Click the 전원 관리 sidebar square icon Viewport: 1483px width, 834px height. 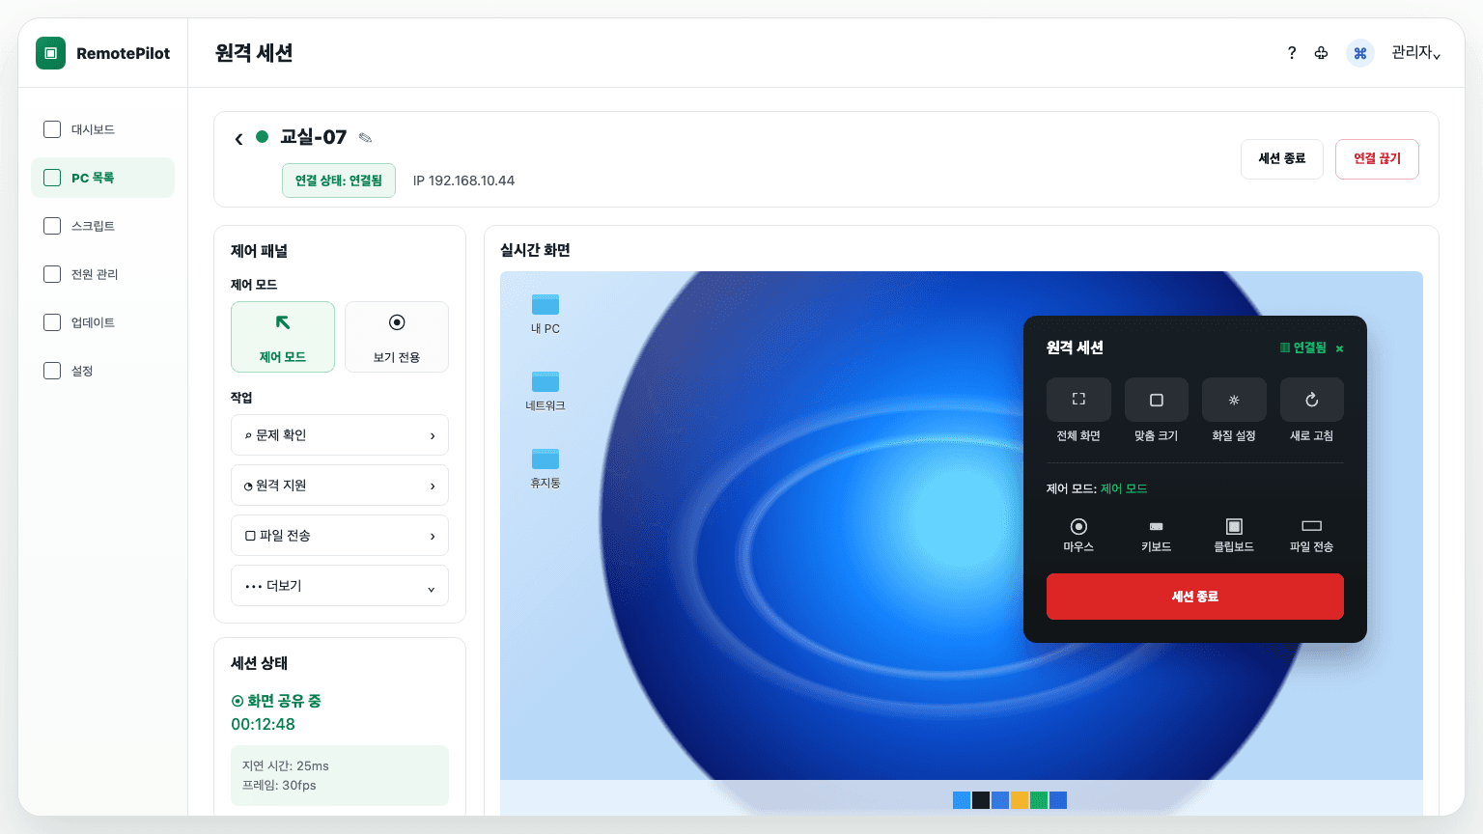(x=52, y=274)
